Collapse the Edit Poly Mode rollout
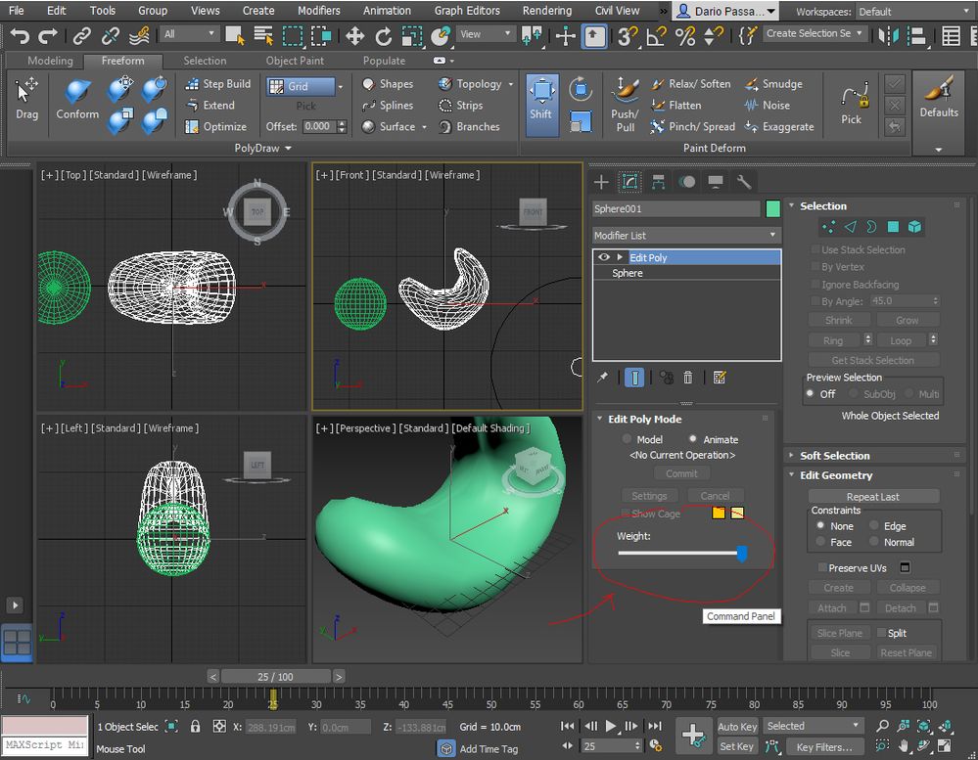The height and width of the screenshot is (760, 978). pos(644,420)
